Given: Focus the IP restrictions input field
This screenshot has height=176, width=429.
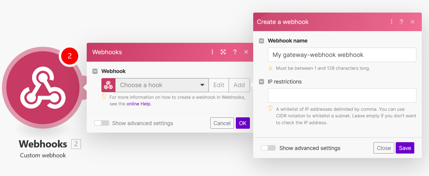Looking at the screenshot, I should 342,95.
